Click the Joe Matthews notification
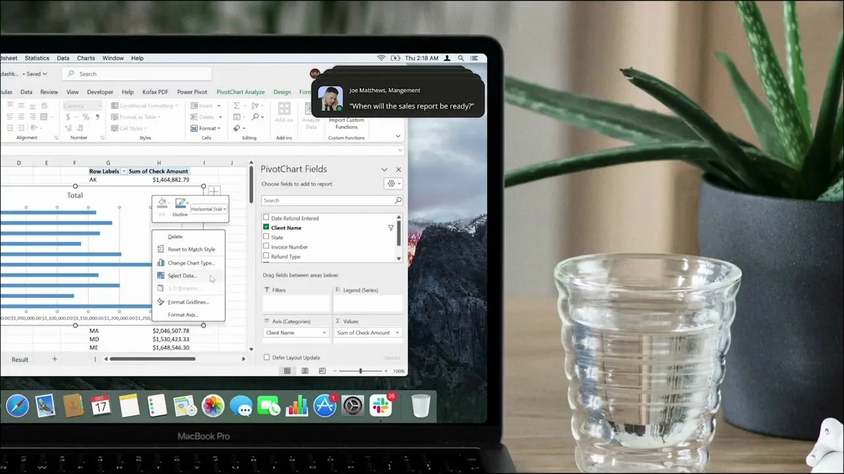Screen dimensions: 844x474 click(398, 98)
